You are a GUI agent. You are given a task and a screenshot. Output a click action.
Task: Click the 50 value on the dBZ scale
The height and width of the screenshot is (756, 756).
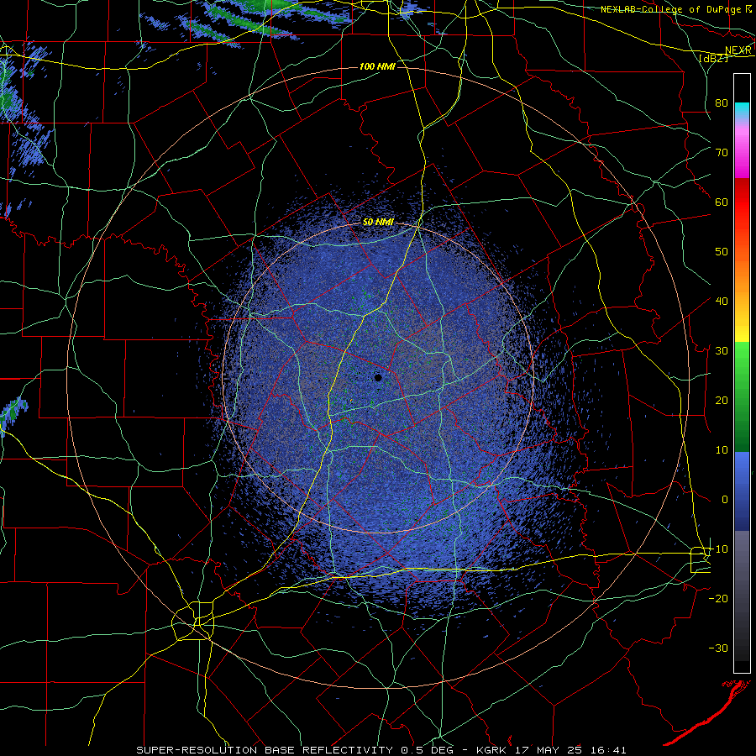[722, 252]
